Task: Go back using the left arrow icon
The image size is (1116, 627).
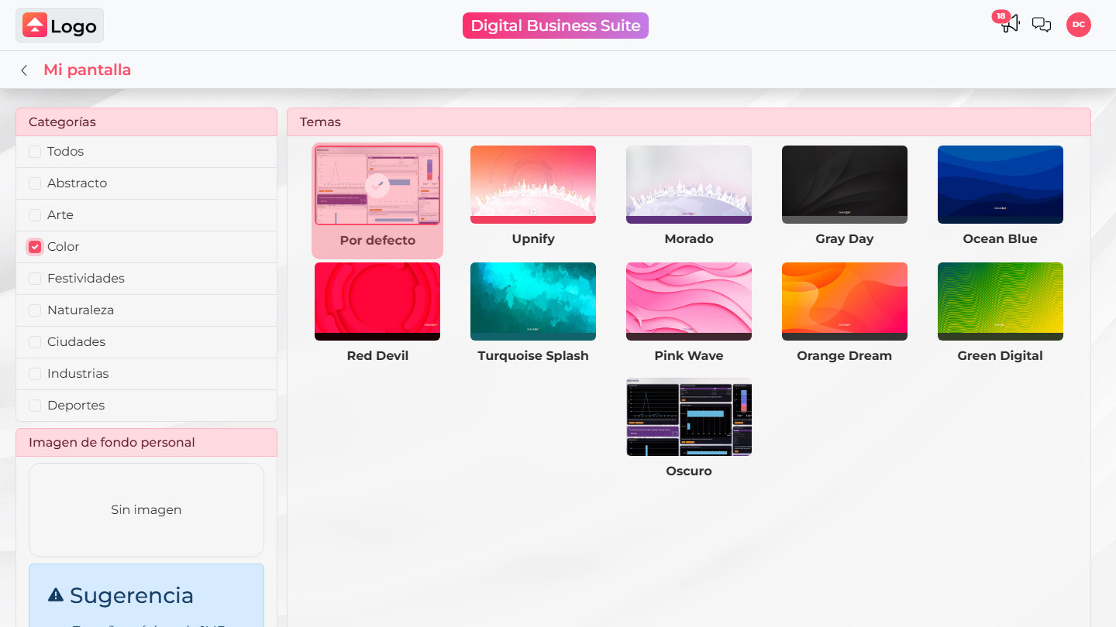Action: pos(24,70)
